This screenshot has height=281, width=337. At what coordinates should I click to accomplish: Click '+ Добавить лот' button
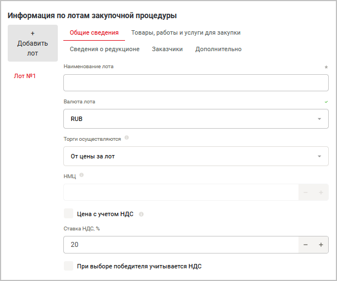pyautogui.click(x=32, y=43)
